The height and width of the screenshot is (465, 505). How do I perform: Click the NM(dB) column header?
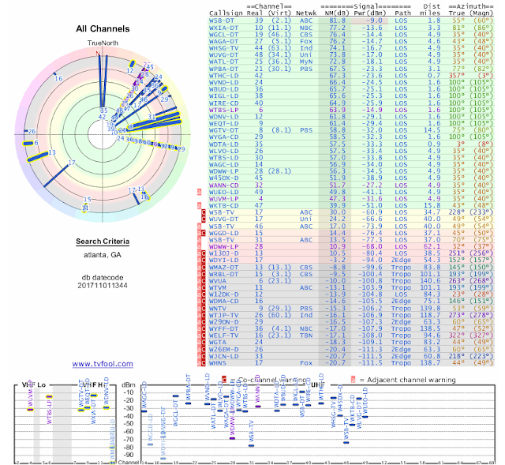coord(337,13)
